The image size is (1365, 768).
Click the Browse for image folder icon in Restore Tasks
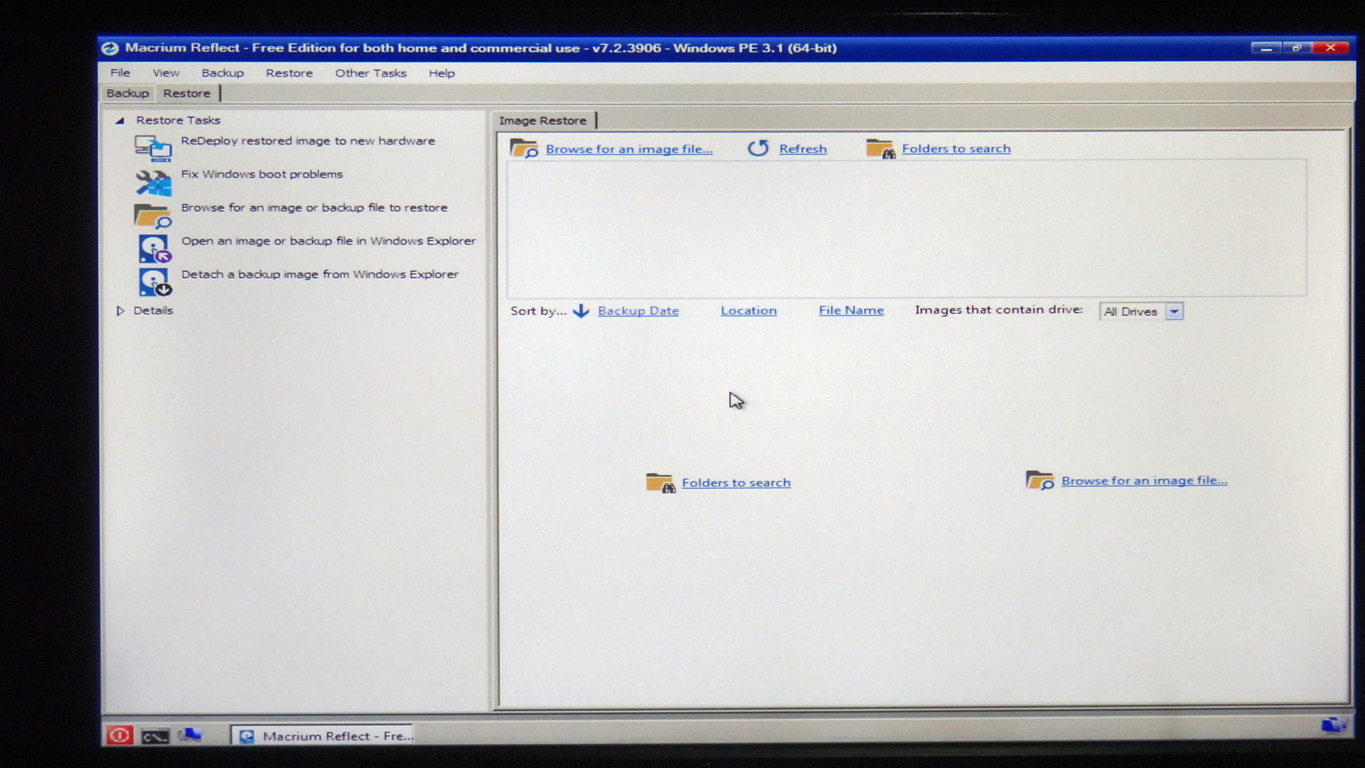[153, 215]
